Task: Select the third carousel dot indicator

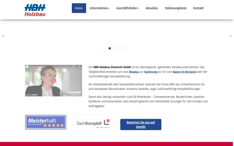Action: coord(119,48)
